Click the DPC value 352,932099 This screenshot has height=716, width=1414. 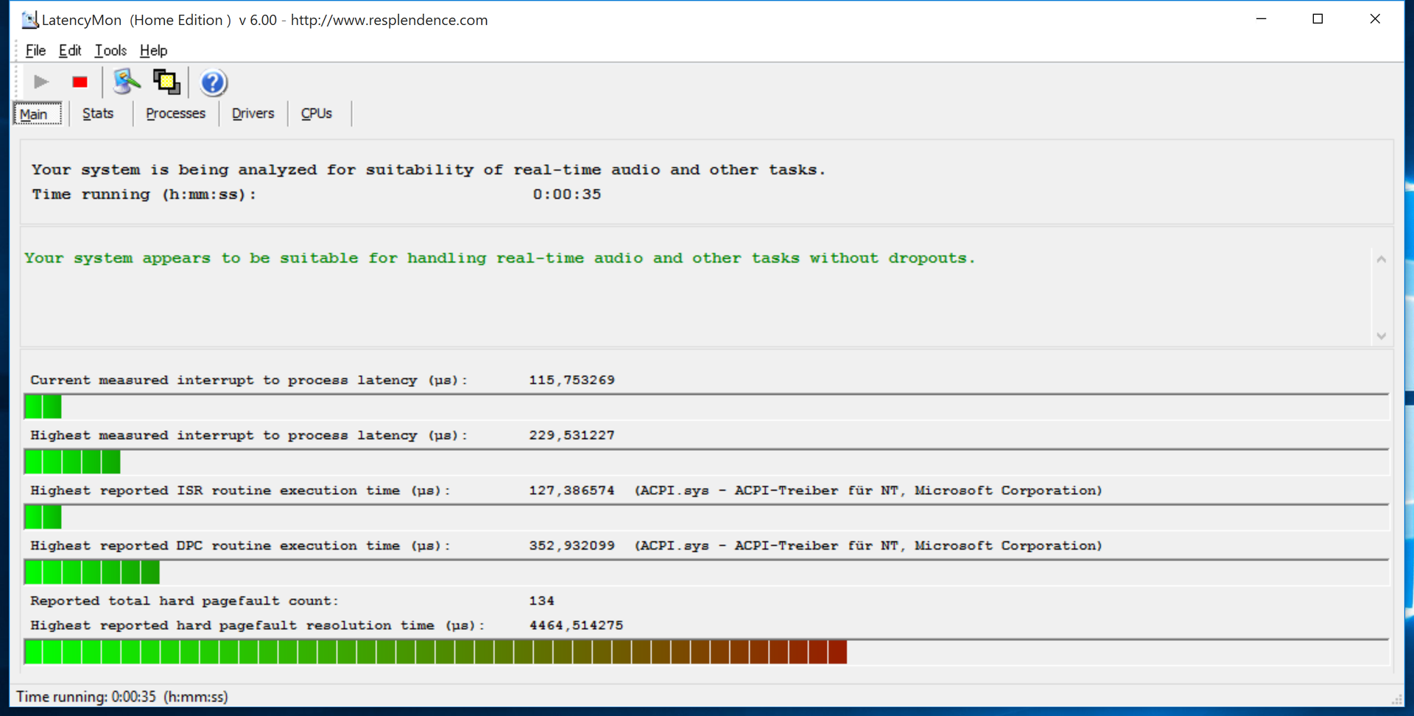pos(571,546)
